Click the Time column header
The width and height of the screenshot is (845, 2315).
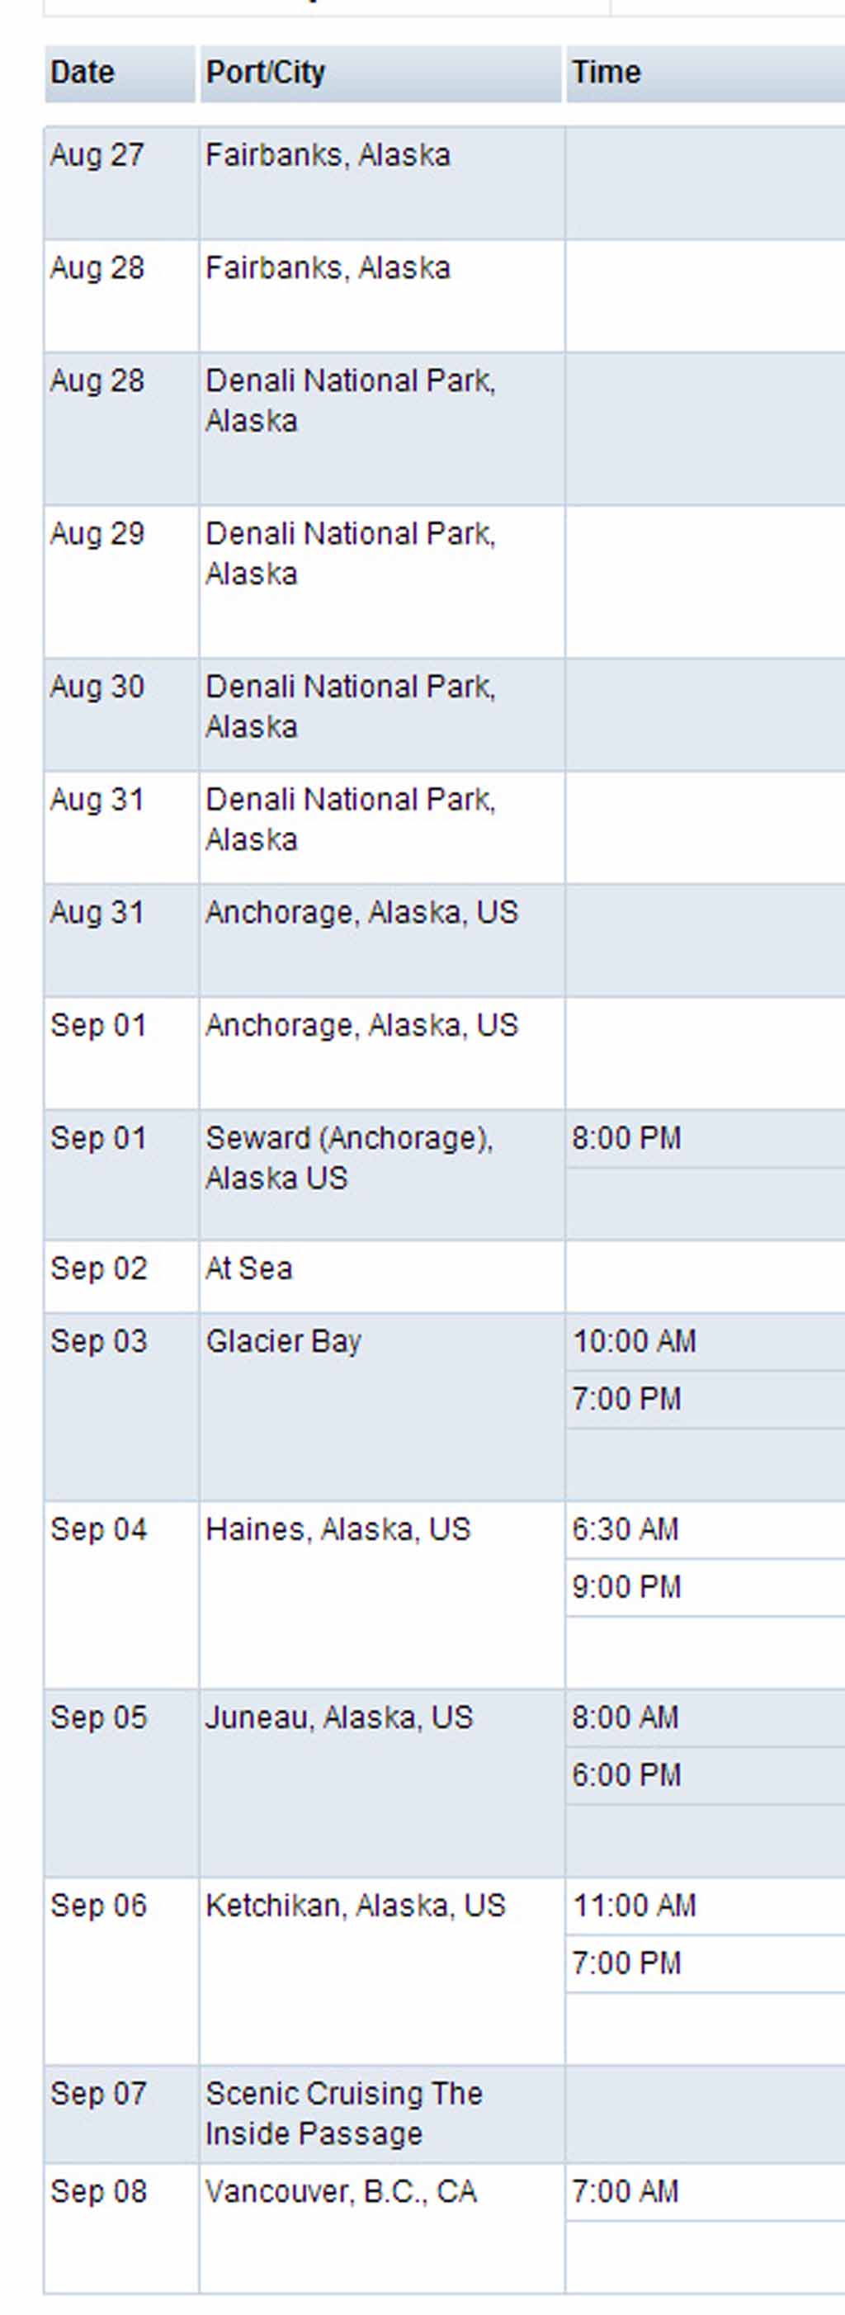(x=706, y=73)
